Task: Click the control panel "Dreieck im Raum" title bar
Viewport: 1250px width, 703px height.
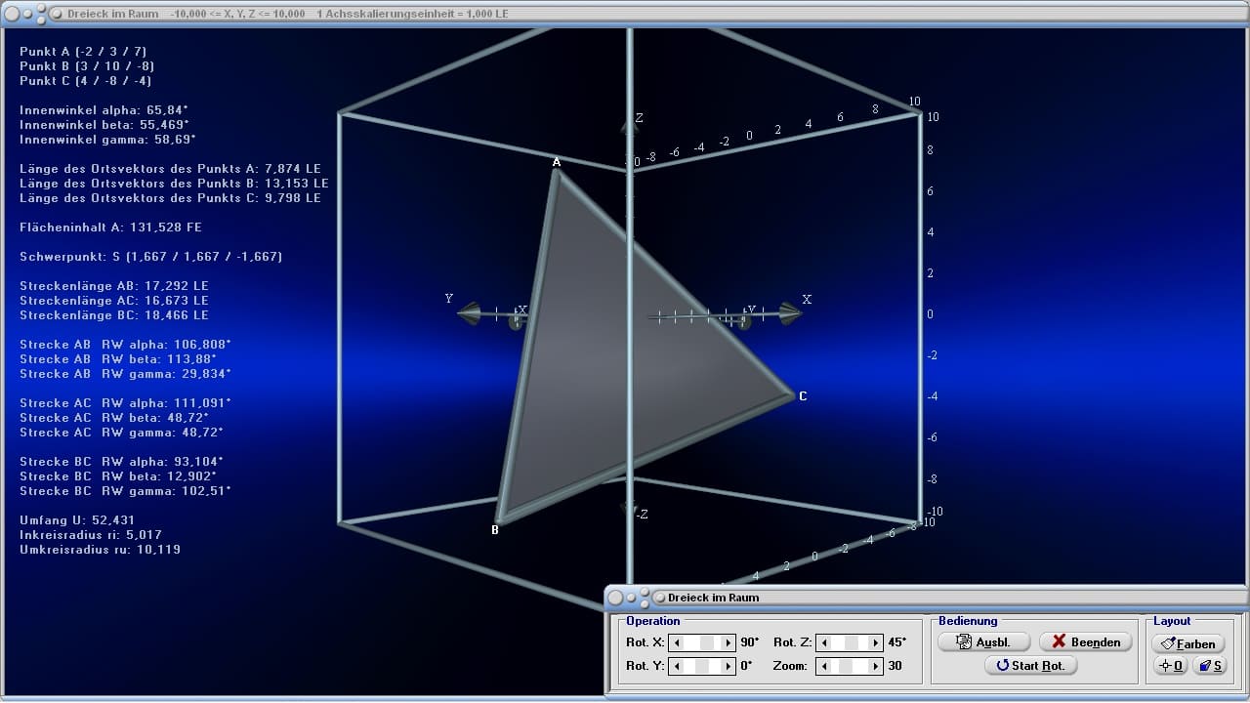Action: point(713,597)
